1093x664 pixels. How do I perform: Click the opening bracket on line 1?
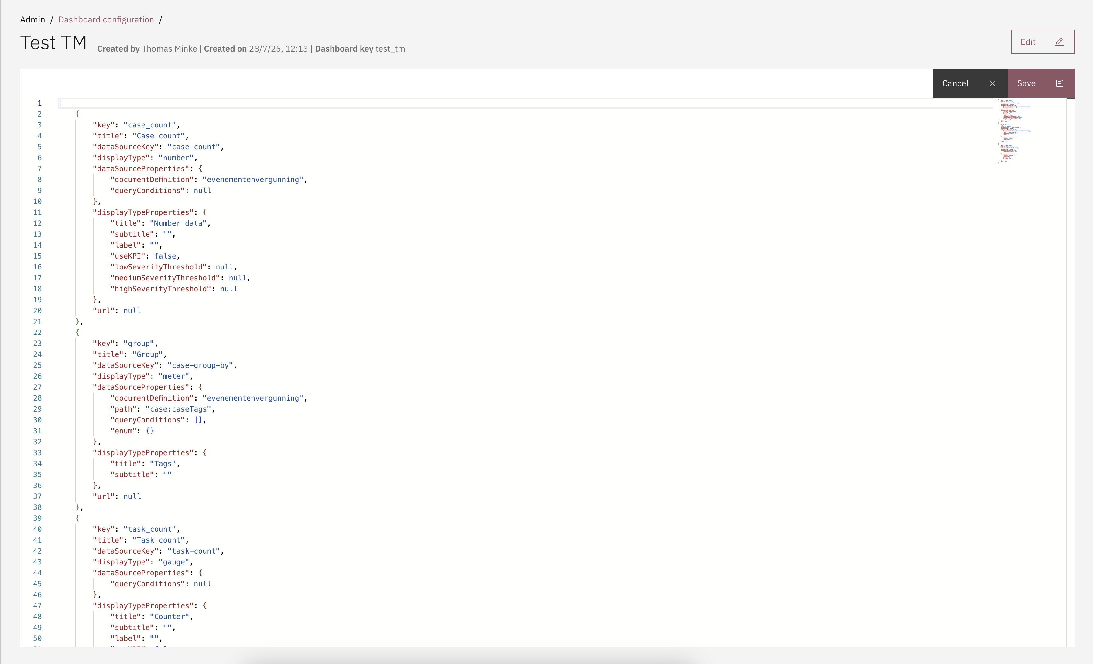60,103
